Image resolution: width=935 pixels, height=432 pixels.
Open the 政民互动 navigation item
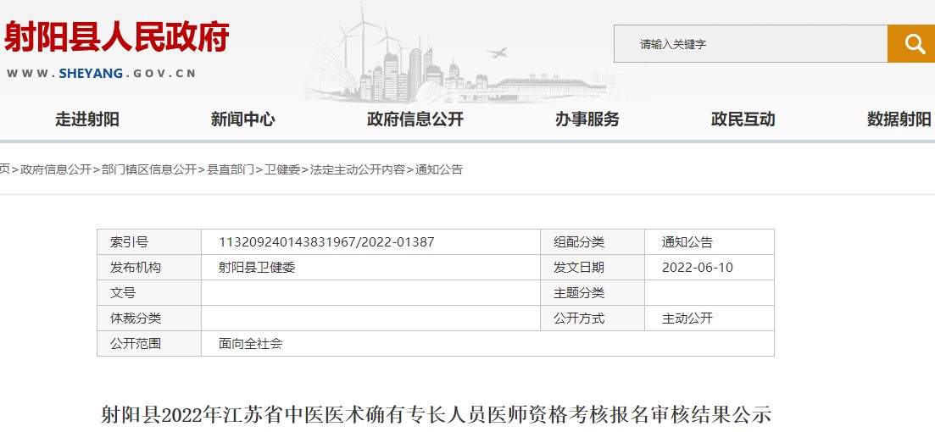[743, 119]
